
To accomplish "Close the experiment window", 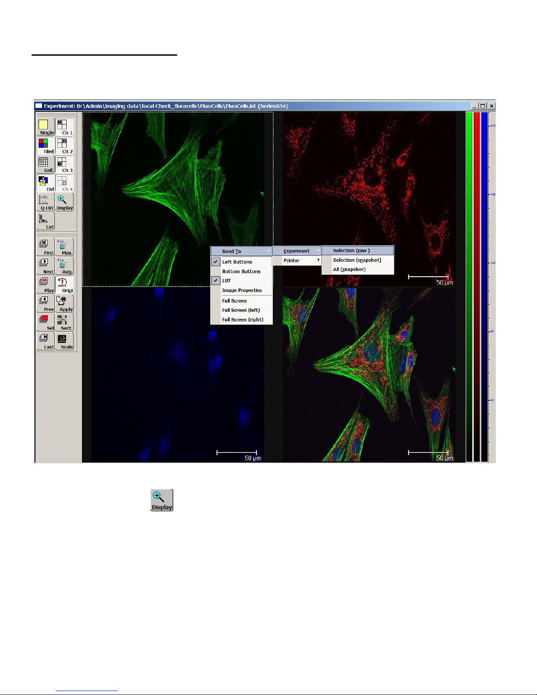I will [492, 106].
